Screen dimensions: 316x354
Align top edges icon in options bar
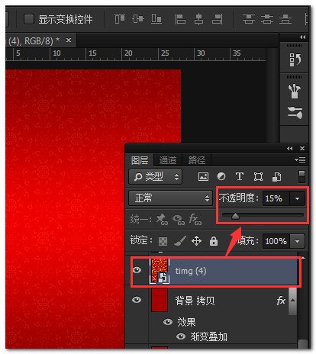(x=120, y=19)
